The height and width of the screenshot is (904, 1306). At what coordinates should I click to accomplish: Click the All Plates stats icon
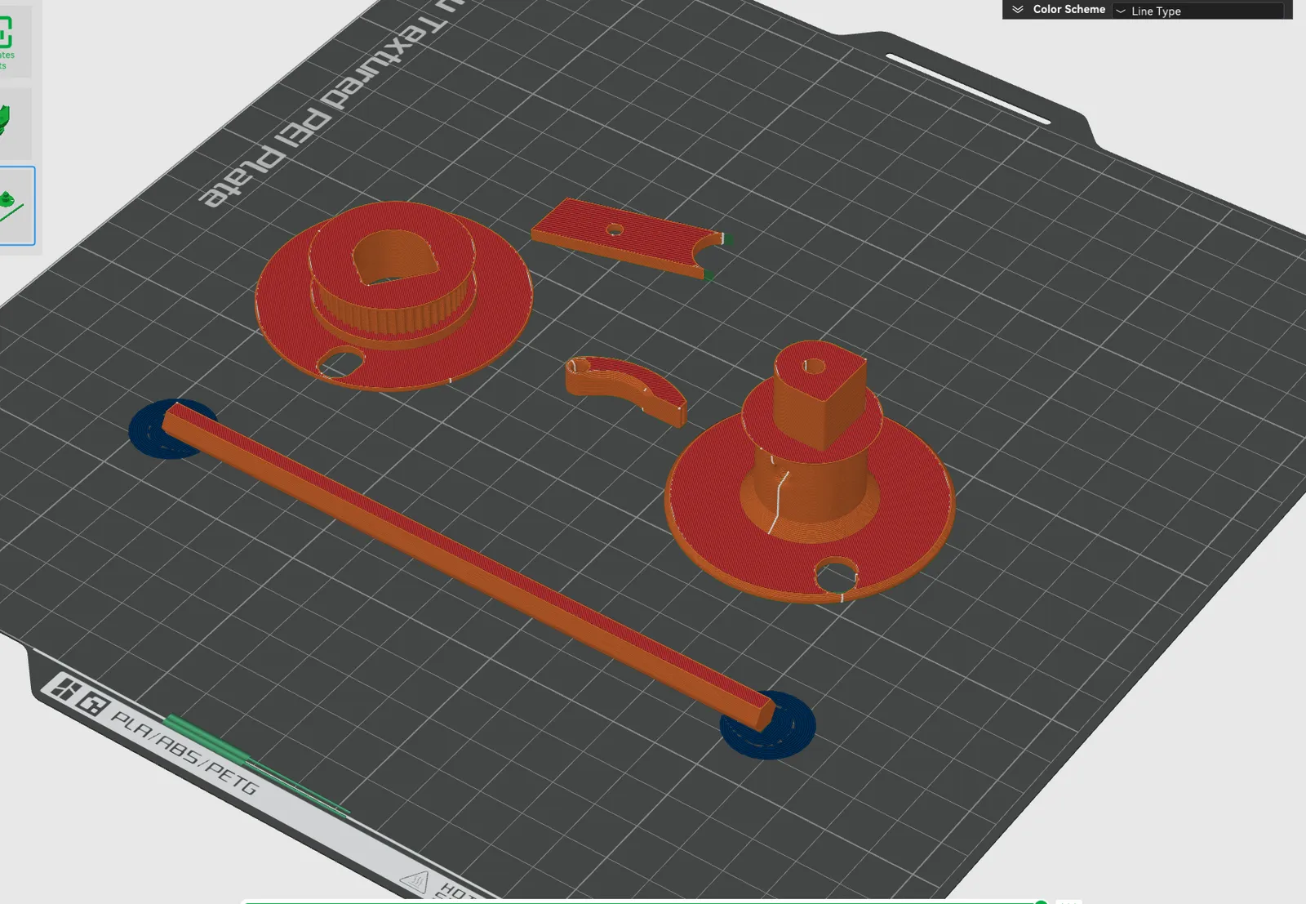tap(7, 40)
